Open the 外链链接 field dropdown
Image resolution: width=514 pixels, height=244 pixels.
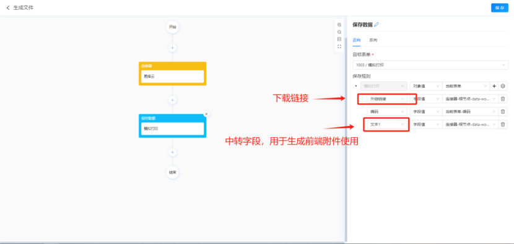click(x=387, y=99)
